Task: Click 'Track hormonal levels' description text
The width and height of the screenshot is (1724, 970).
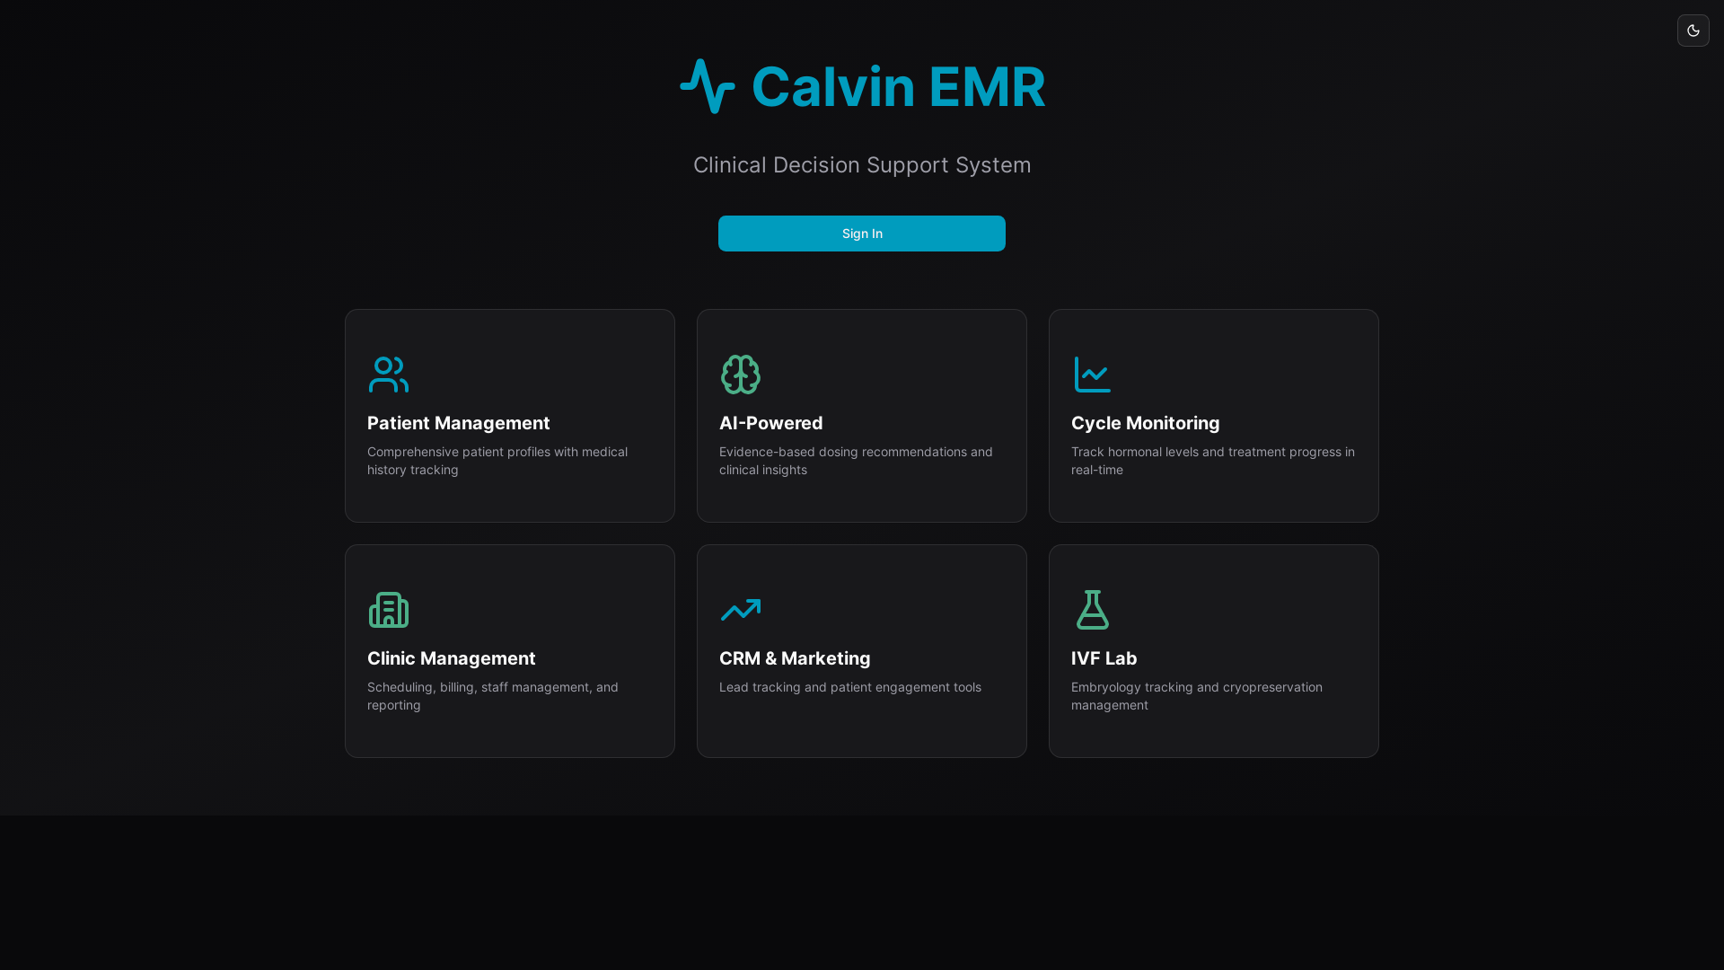Action: [1213, 461]
